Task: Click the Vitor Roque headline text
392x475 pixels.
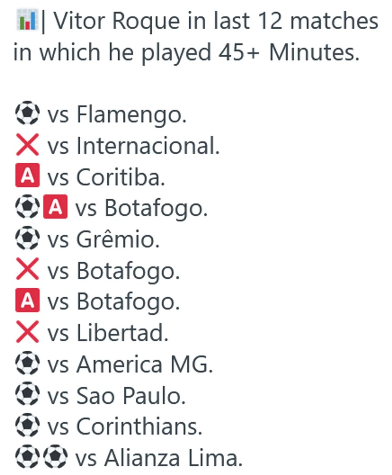Action: pyautogui.click(x=196, y=37)
